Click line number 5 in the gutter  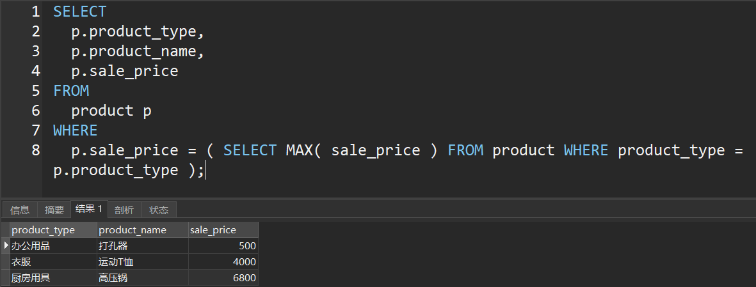pos(35,91)
